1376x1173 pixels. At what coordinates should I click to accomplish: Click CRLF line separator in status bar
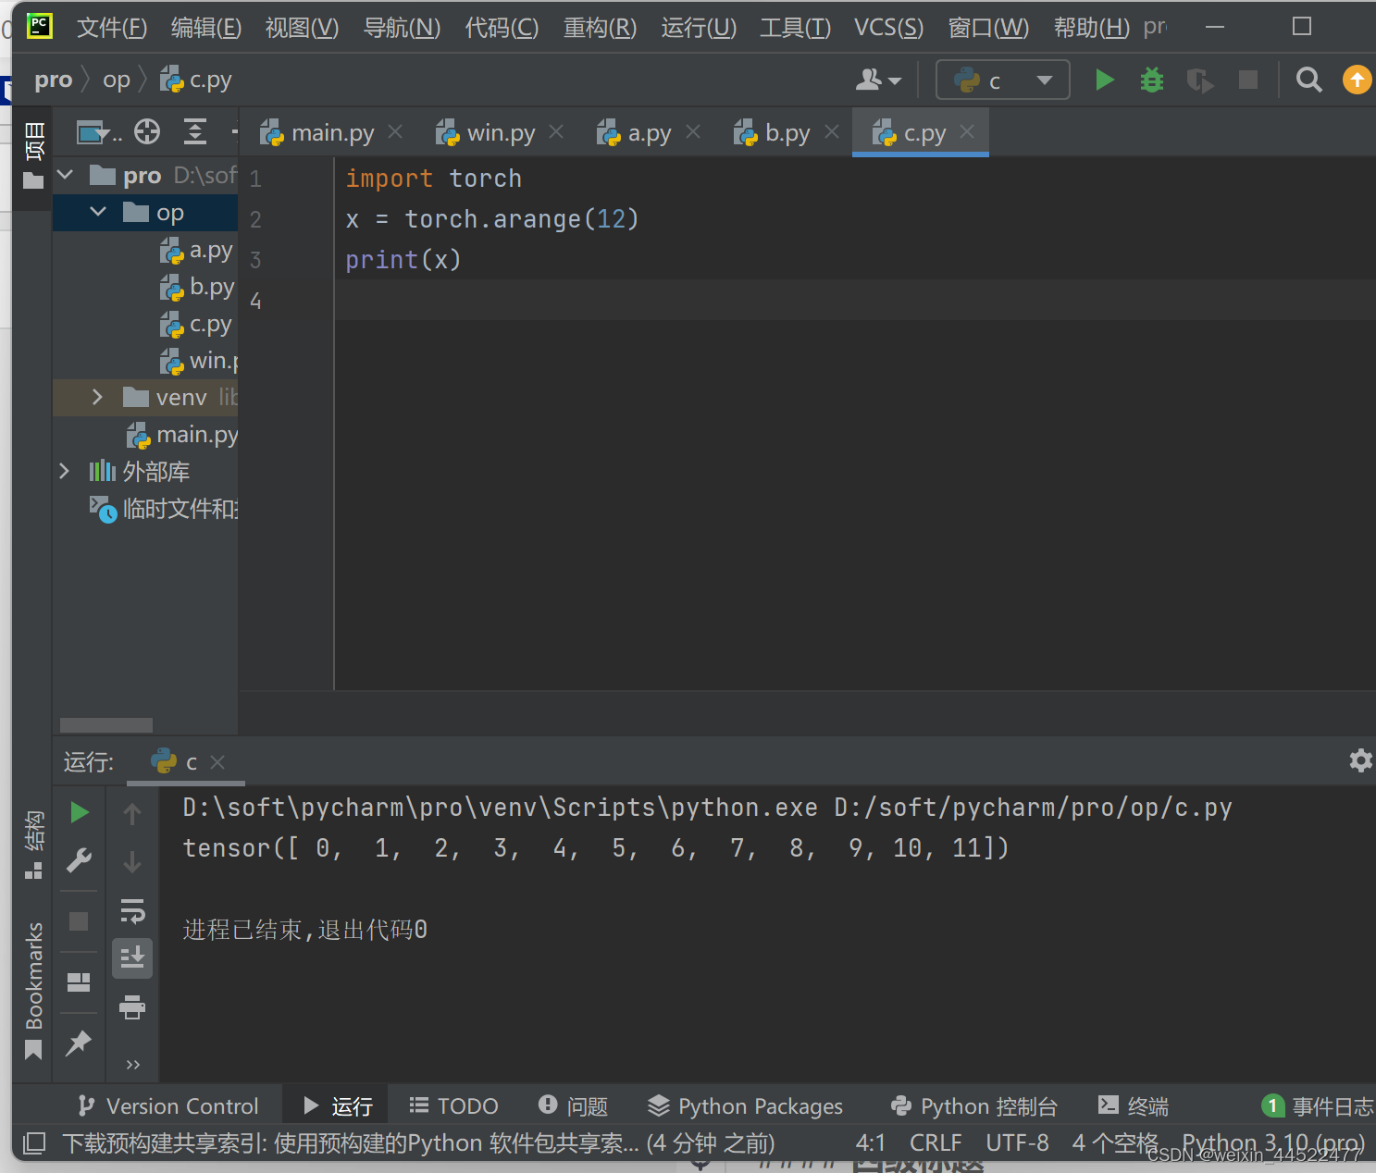(x=935, y=1142)
